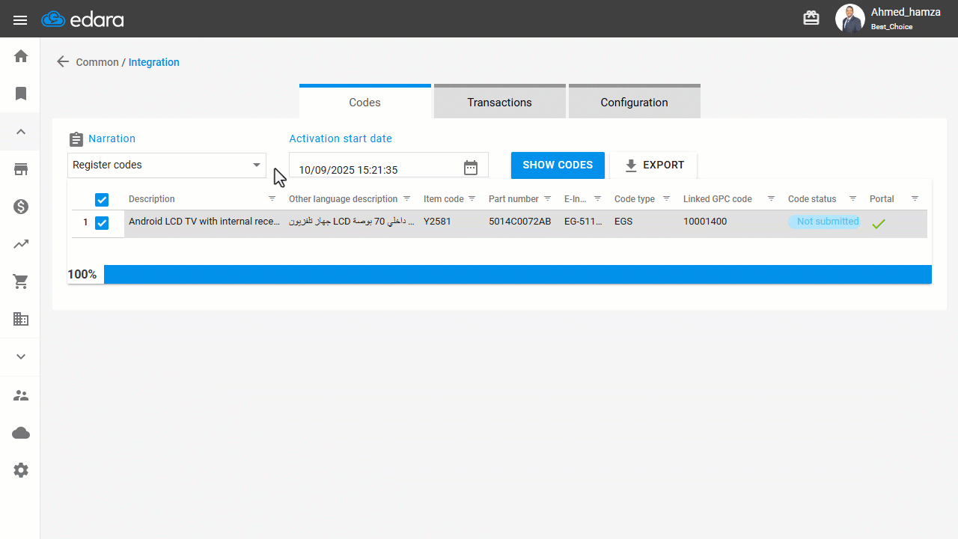Open Ahmed_hamza profile avatar
This screenshot has height=539, width=958.
pos(849,19)
